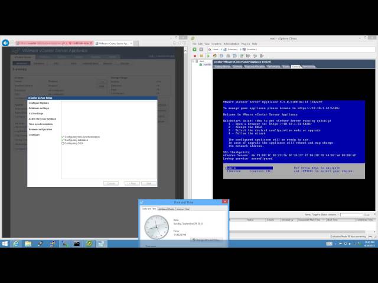Click Prev button in setup wizard
Viewport: 378px width, 283px height.
point(132,183)
